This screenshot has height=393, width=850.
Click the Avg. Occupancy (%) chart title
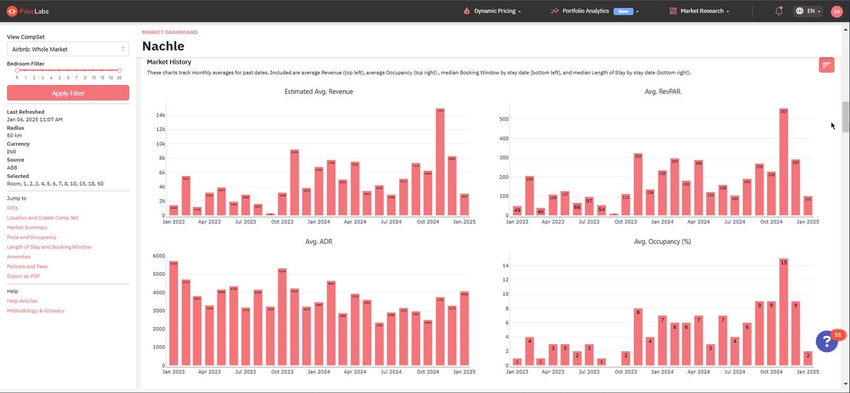(662, 242)
